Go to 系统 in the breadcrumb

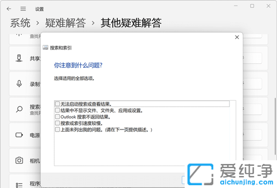tap(20, 22)
